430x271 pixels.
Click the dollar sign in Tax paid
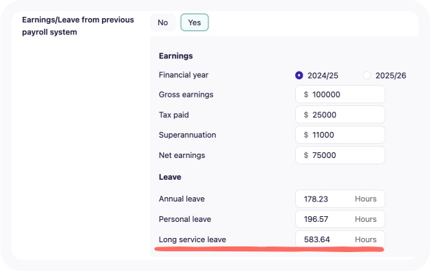(x=306, y=115)
